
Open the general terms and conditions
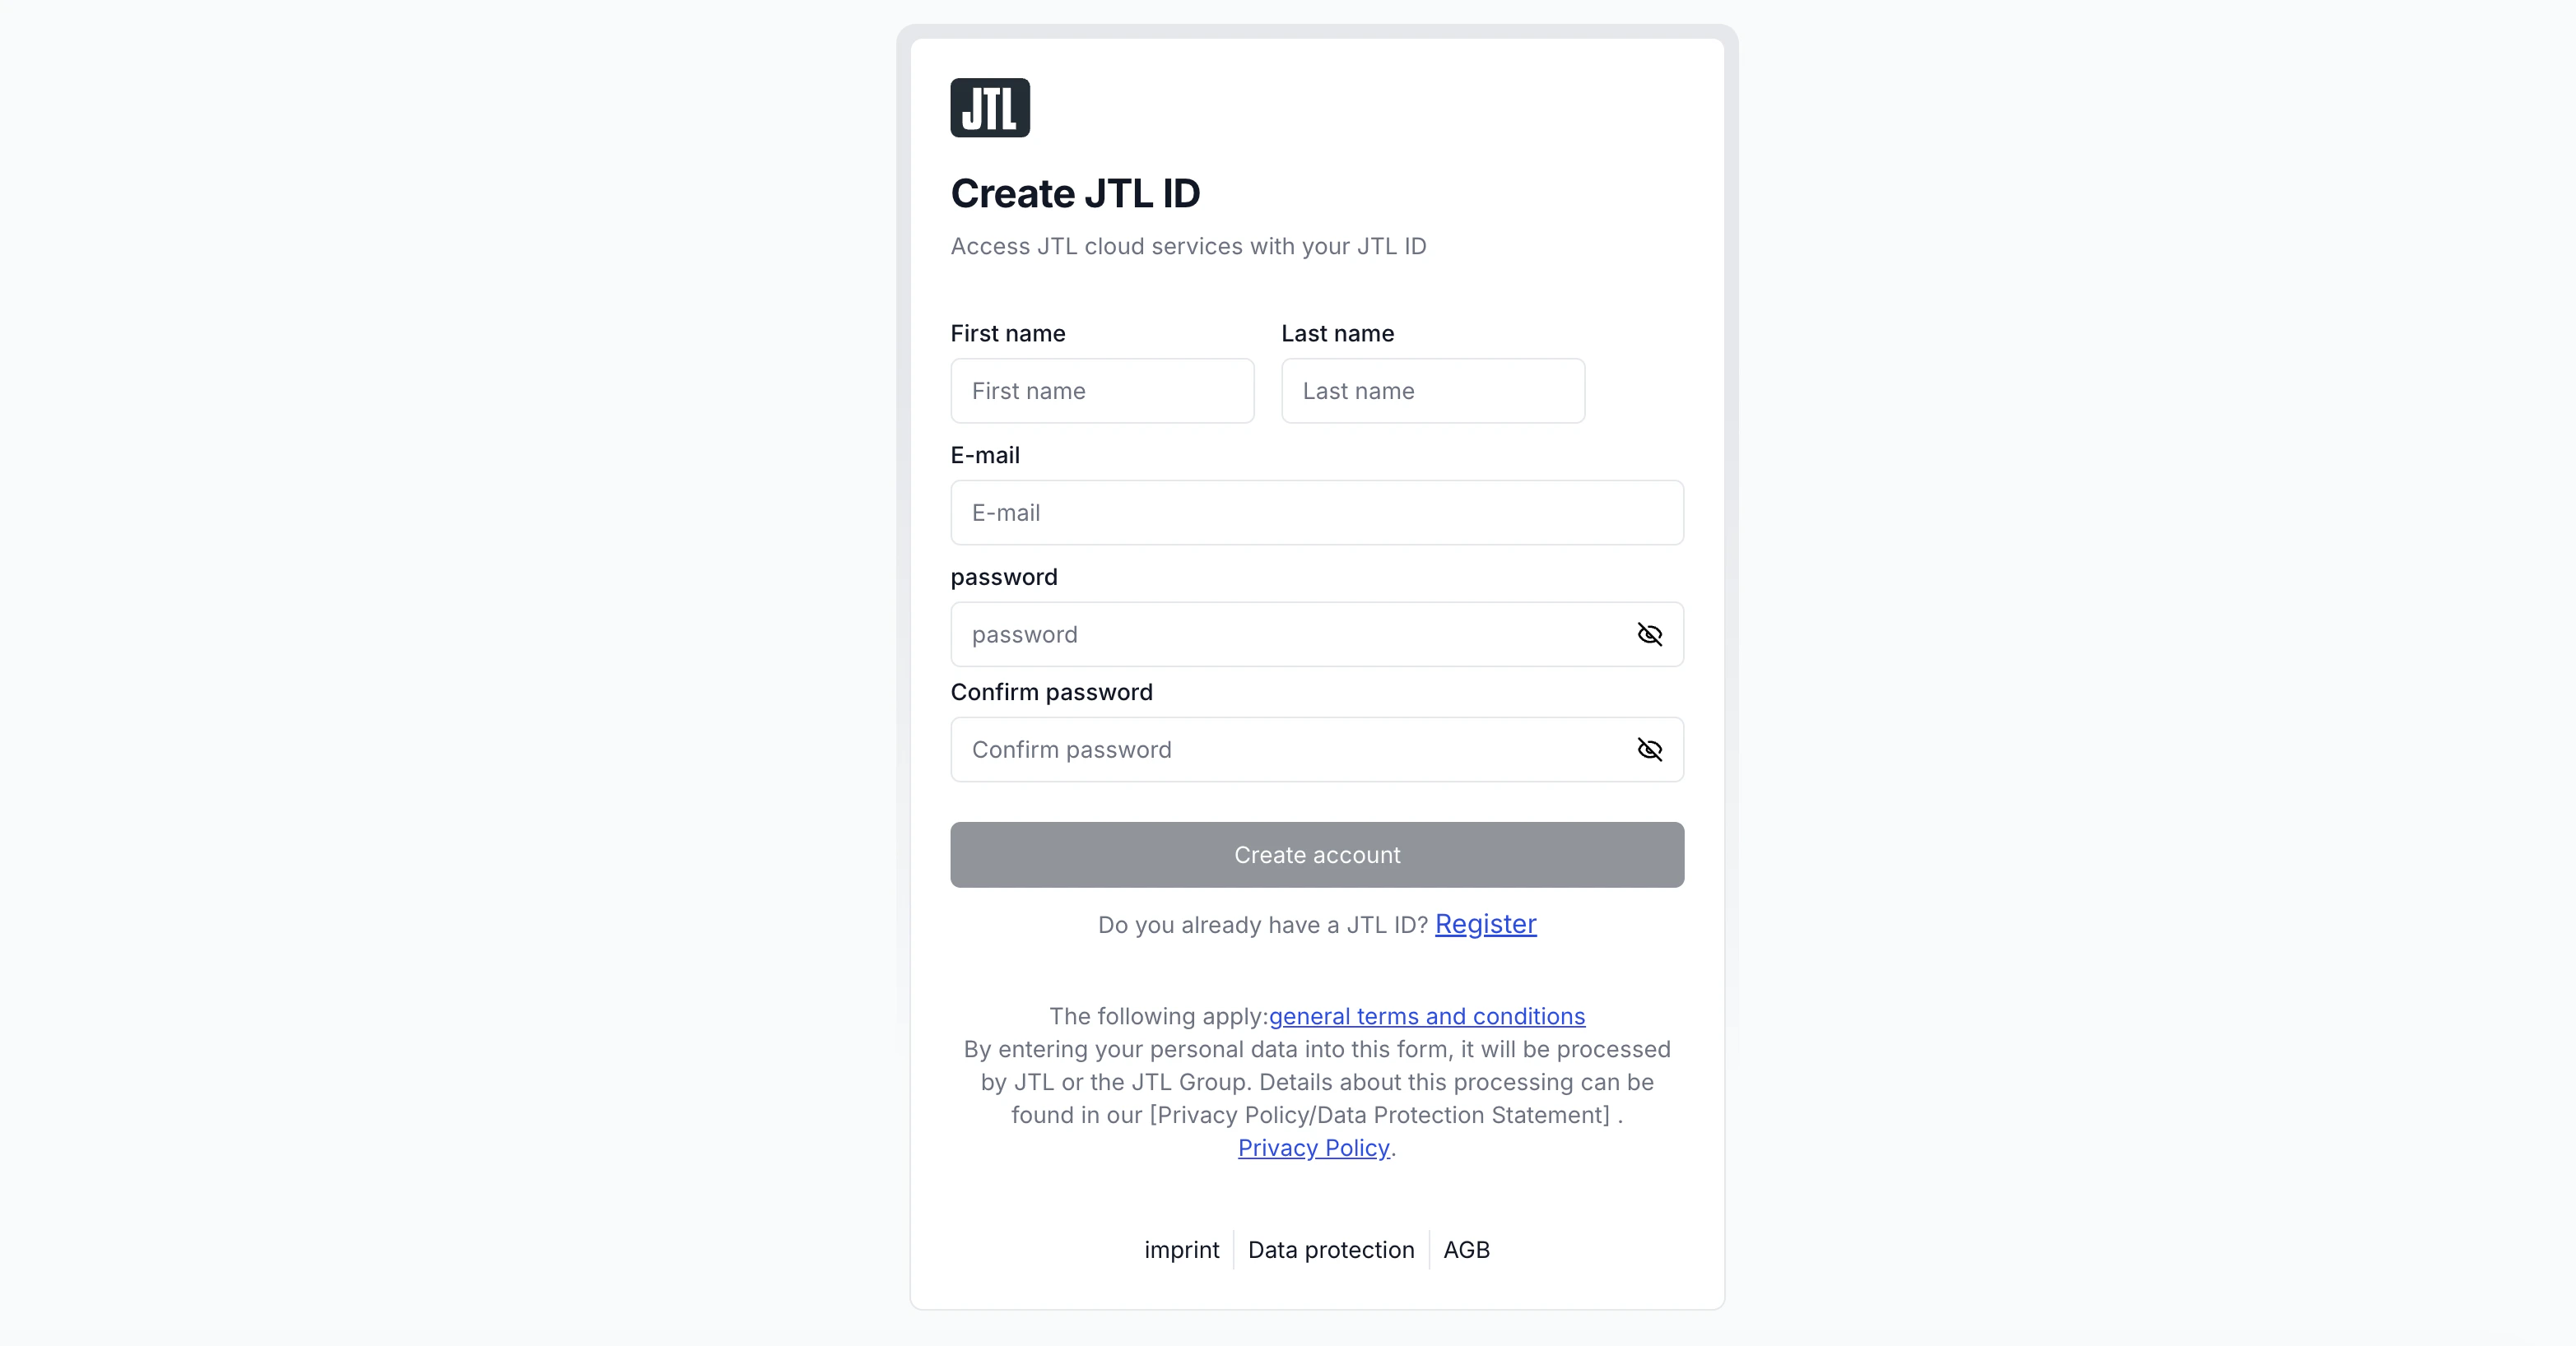[1427, 1016]
